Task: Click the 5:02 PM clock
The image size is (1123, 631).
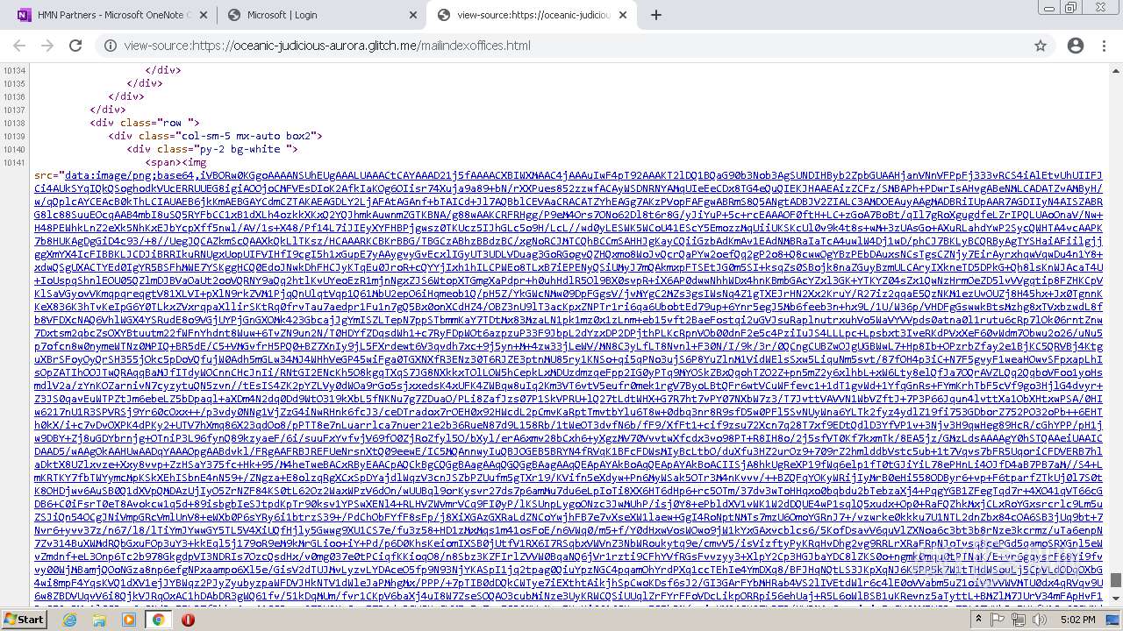Action: coord(1077,619)
